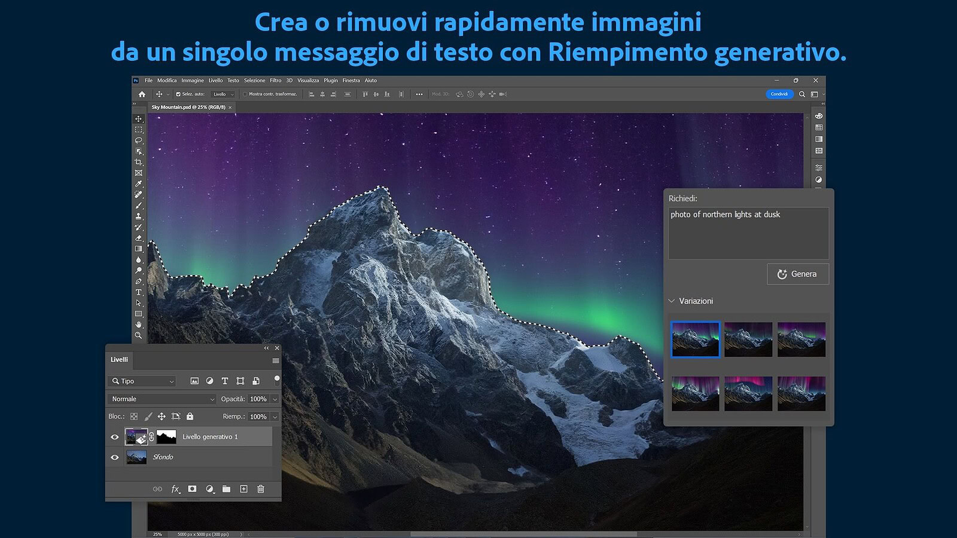Toggle lock position in Livelli panel

(161, 417)
